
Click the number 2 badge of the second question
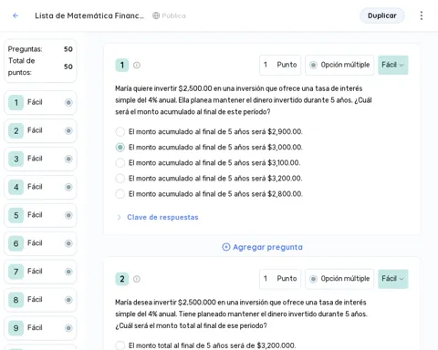122,279
